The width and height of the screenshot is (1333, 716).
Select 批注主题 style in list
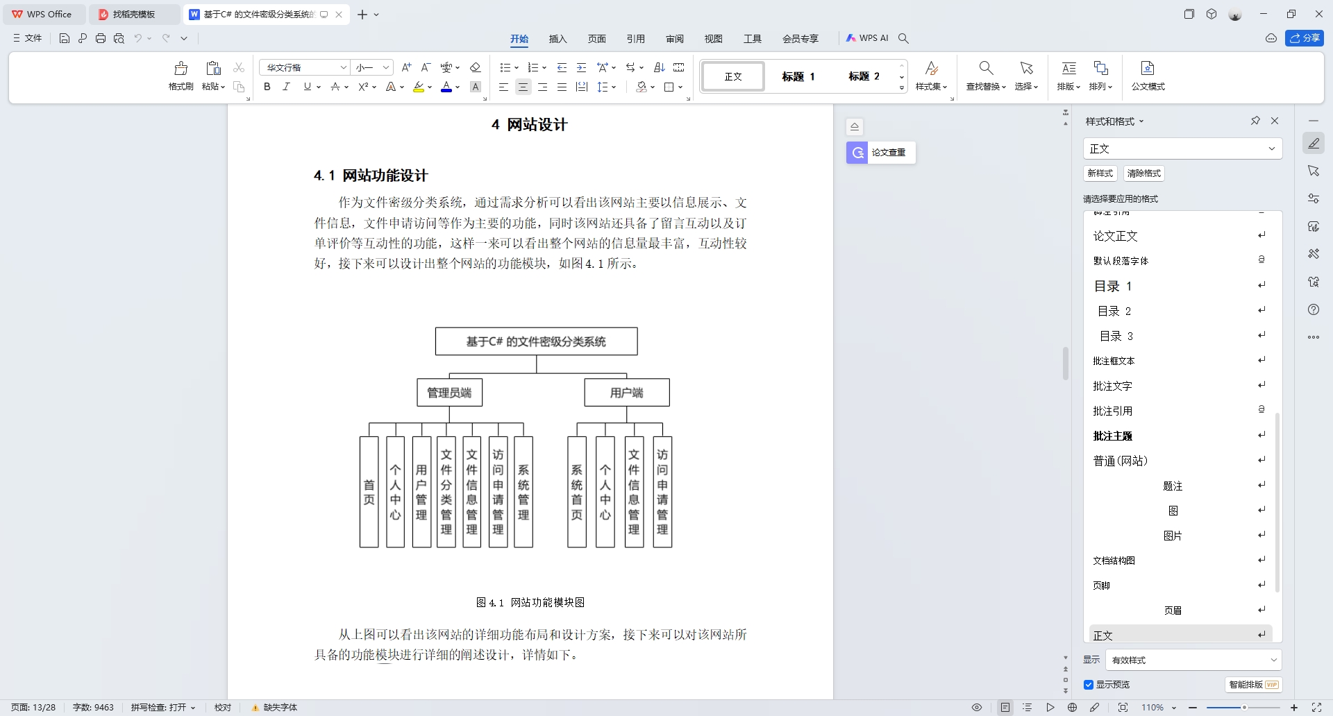(x=1180, y=436)
